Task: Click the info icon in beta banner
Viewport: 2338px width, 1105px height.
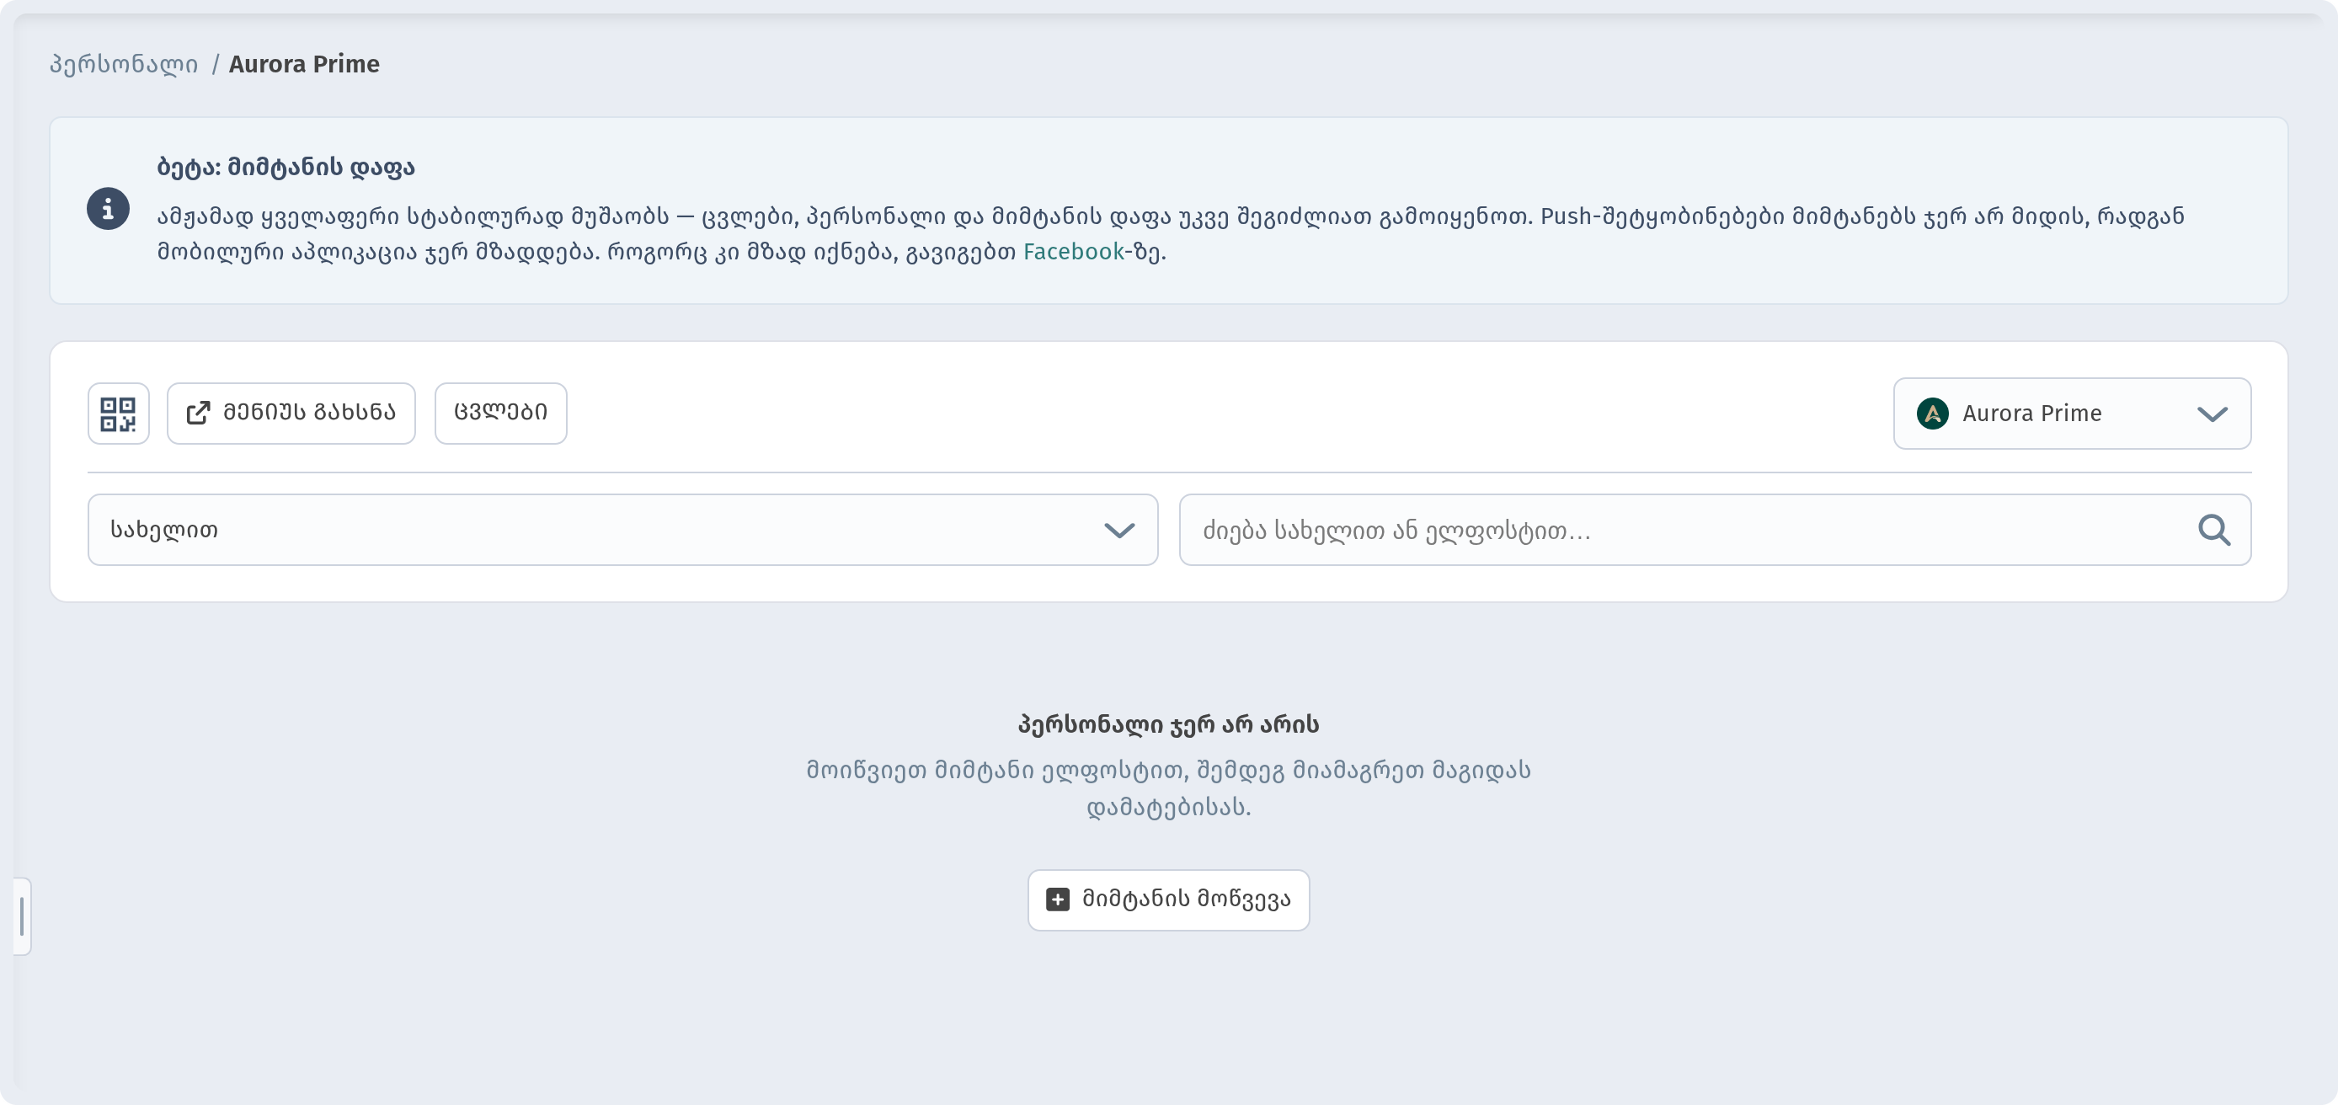Action: click(x=108, y=209)
